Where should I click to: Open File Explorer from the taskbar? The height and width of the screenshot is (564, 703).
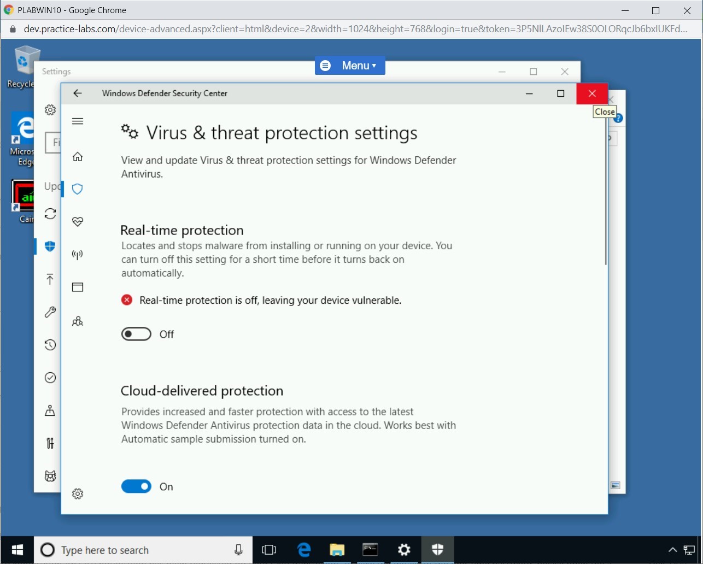point(337,550)
